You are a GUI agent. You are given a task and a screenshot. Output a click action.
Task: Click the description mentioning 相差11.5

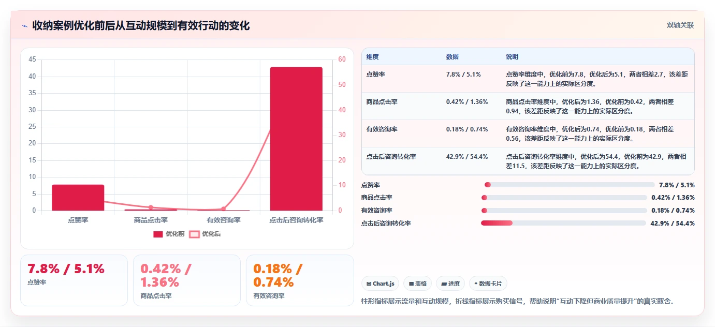[597, 161]
